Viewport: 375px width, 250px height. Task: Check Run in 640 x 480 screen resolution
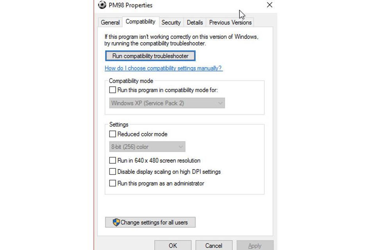[112, 160]
